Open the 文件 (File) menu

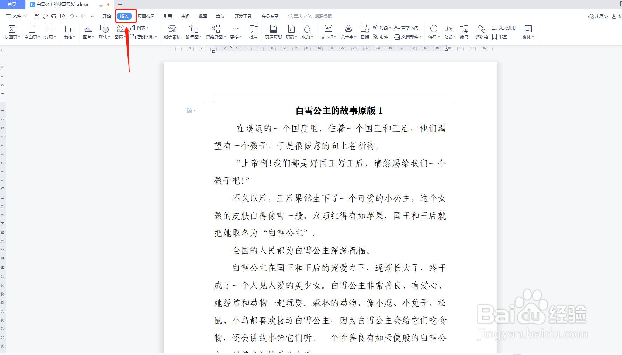click(x=16, y=16)
